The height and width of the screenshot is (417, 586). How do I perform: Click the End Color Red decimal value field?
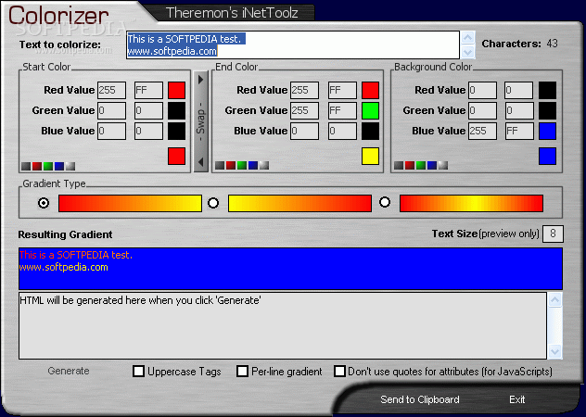coord(304,91)
